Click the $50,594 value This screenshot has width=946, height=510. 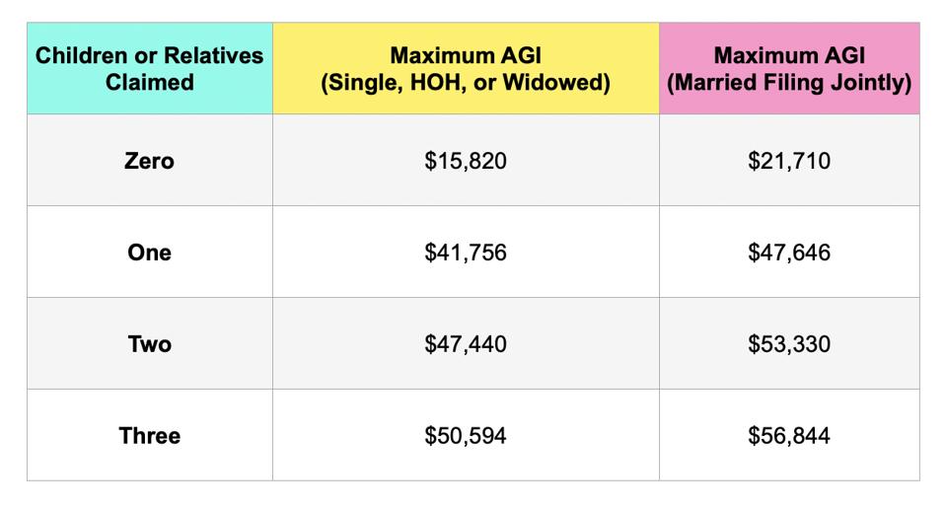tap(466, 435)
